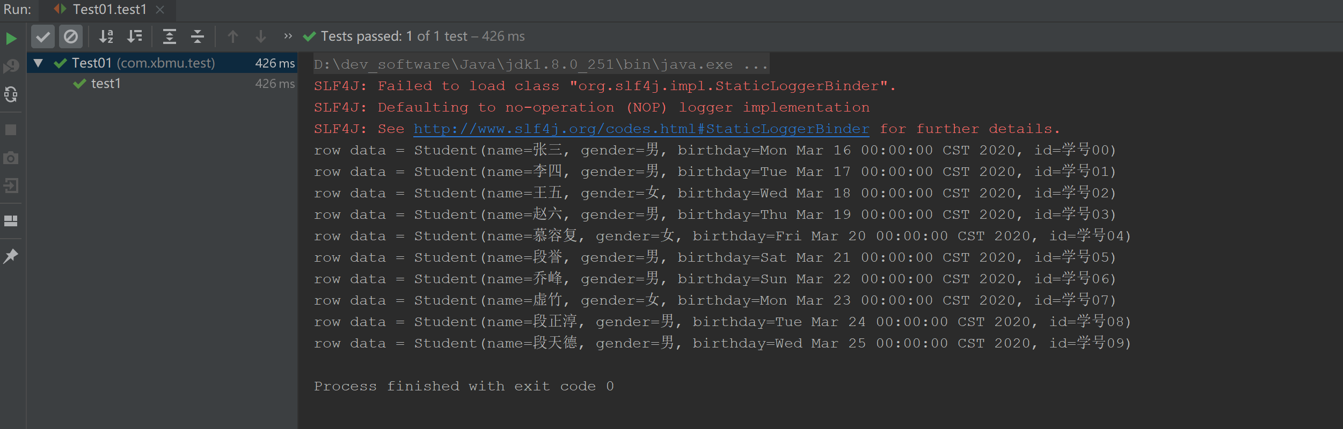
Task: Click the 'SLF4J: Failed to load class' line
Action: click(x=605, y=86)
